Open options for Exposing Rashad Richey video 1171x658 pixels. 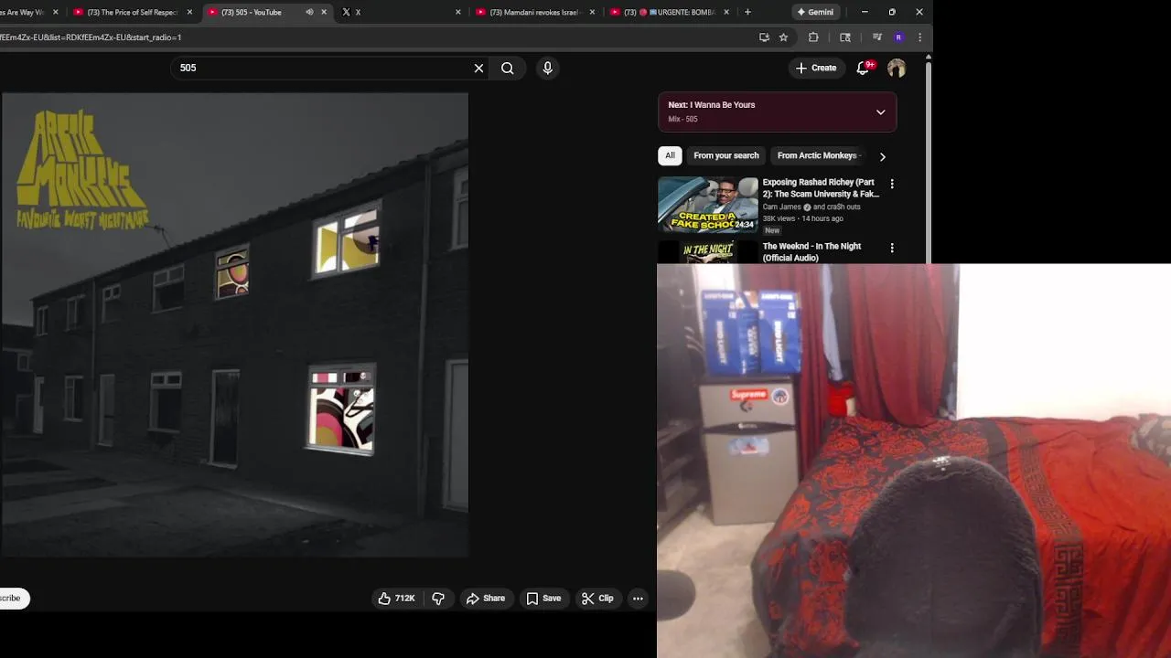892,184
